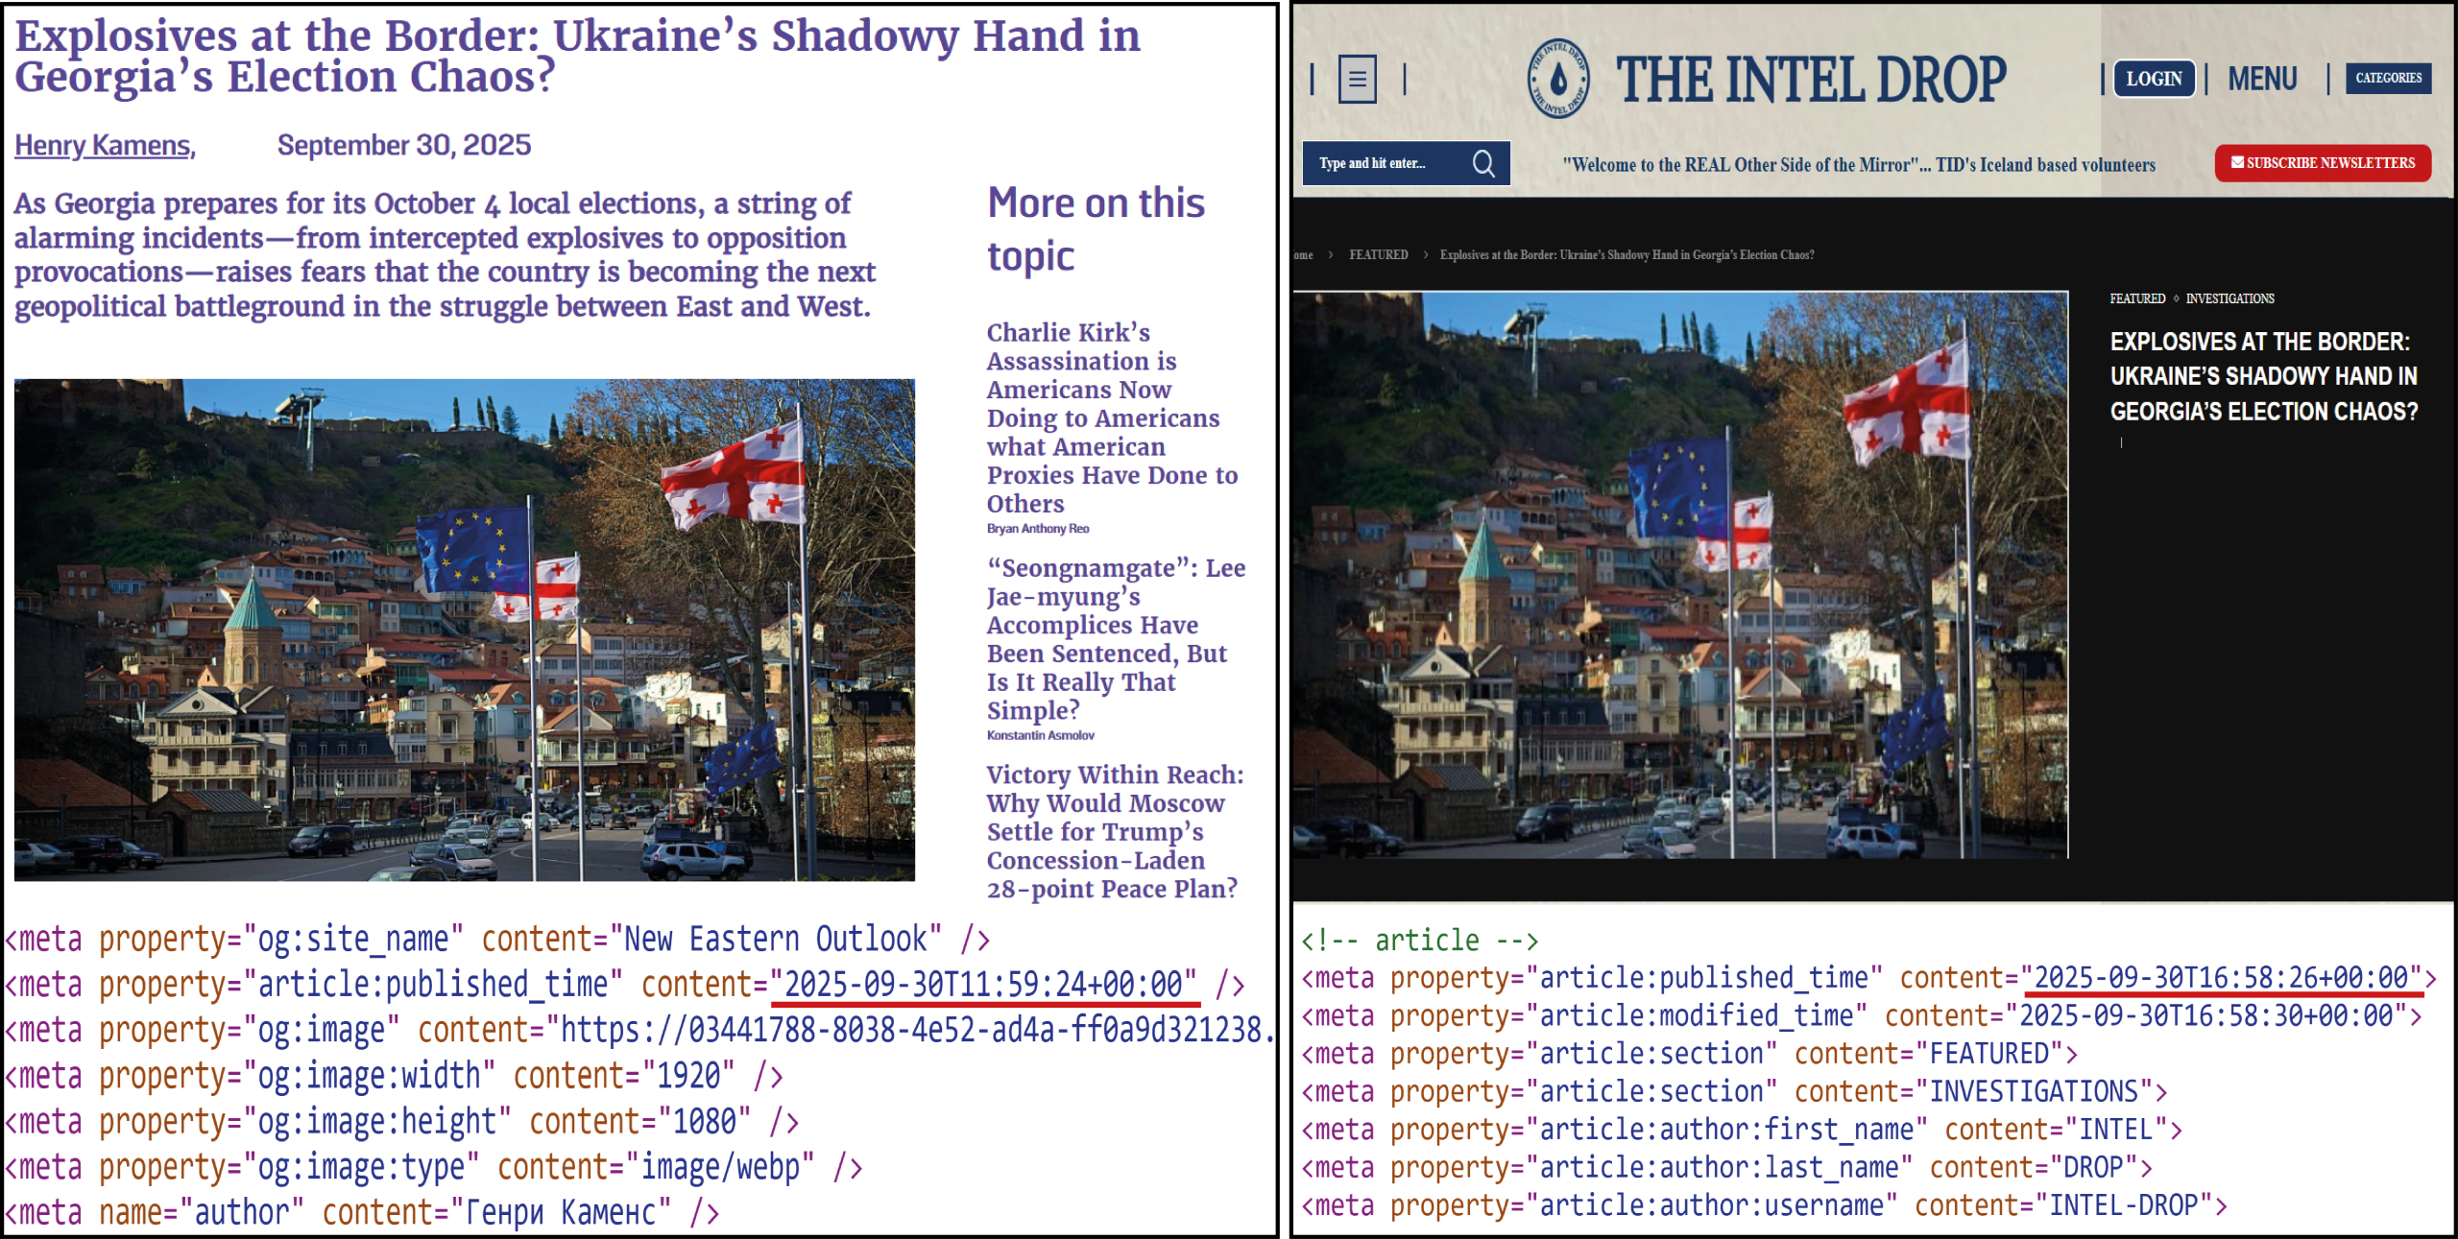
Task: Open the MENU item
Action: (x=2262, y=79)
